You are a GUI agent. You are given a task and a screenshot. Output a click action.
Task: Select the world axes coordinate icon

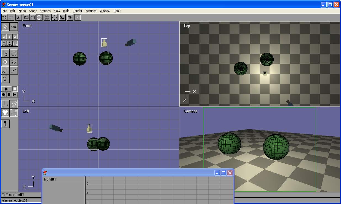pyautogui.click(x=4, y=44)
